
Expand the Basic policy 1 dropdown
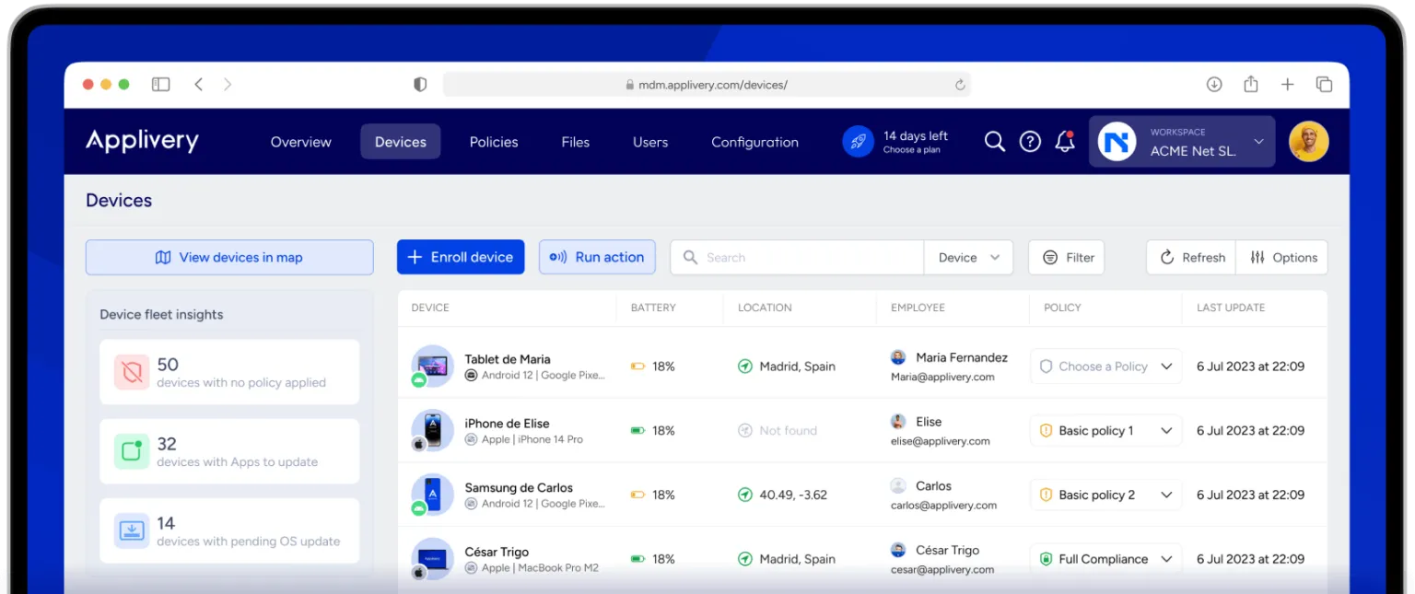(x=1105, y=430)
